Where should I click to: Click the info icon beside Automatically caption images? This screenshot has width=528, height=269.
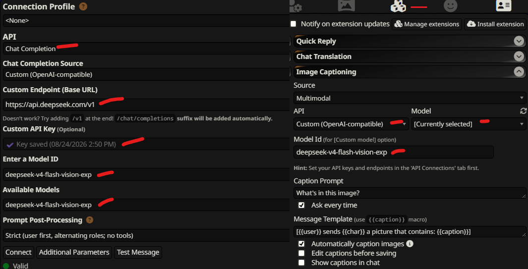[410, 243]
